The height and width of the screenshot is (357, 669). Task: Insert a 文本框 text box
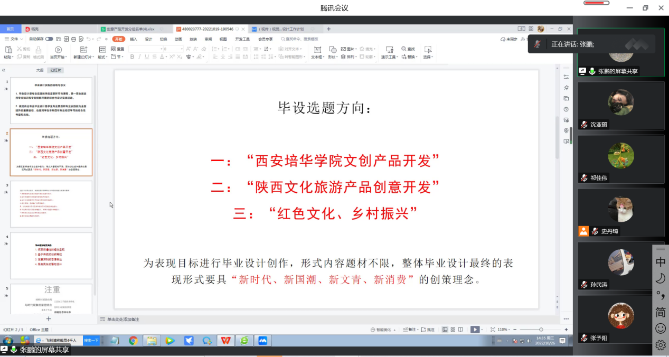317,50
